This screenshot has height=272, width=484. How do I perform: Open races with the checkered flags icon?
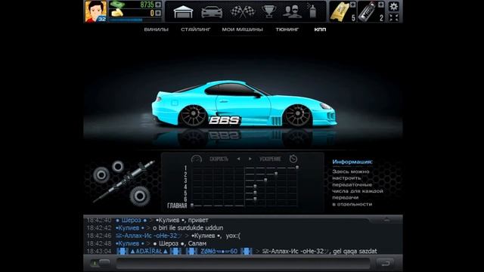(x=243, y=12)
